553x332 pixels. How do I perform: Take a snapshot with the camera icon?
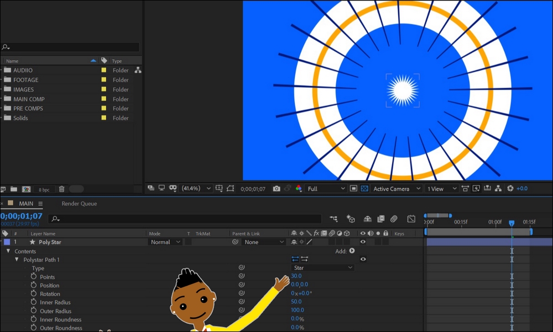pos(276,189)
